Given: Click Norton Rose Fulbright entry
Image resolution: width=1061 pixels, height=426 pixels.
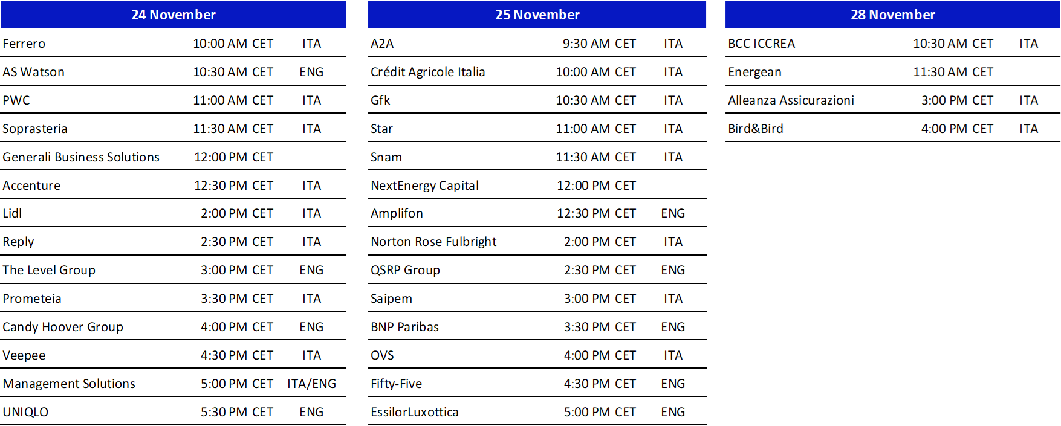Looking at the screenshot, I should (433, 242).
